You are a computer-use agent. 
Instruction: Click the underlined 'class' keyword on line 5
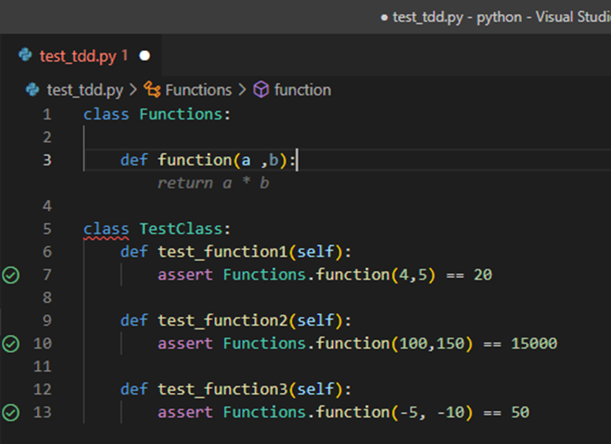[x=106, y=229]
